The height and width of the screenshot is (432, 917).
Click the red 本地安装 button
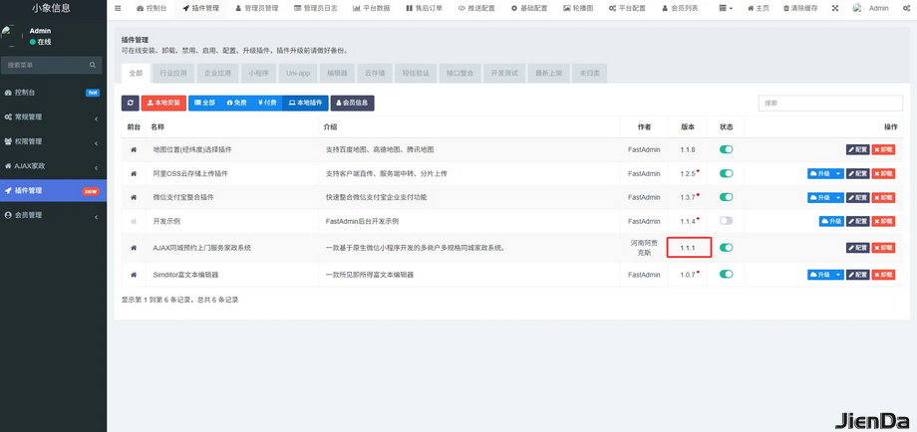163,103
